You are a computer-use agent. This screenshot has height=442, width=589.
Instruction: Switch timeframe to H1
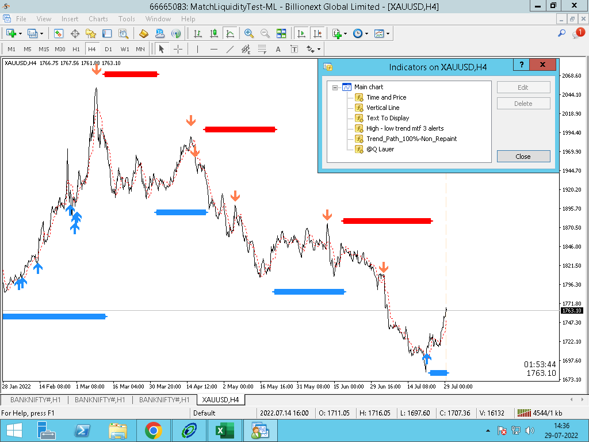click(x=76, y=49)
